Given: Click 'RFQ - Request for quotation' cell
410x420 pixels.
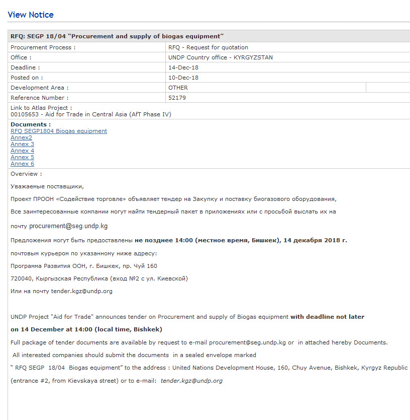Looking at the screenshot, I should coord(208,47).
